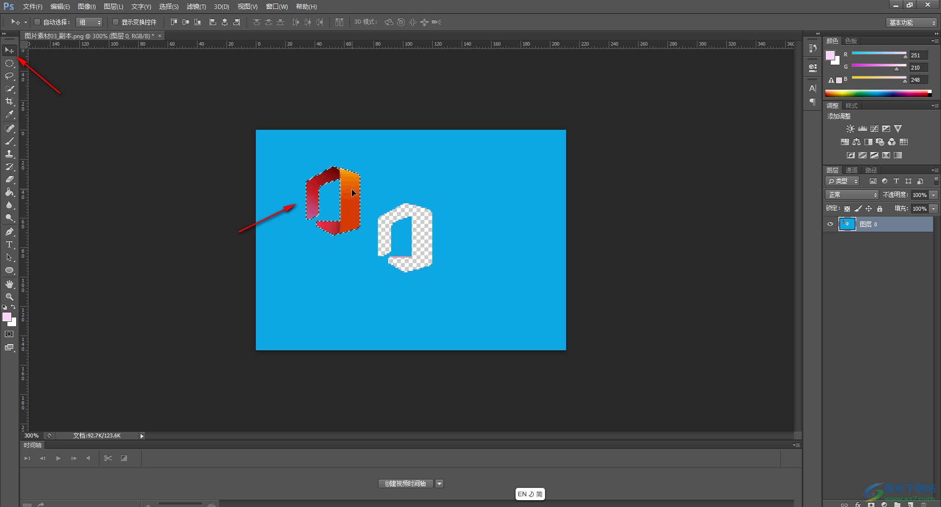Select the Pen tool
Viewport: 941px width, 507px height.
click(9, 232)
